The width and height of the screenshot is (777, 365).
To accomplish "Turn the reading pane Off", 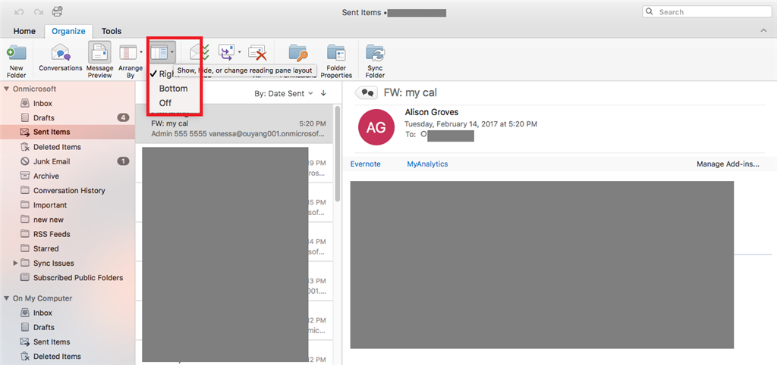I will pyautogui.click(x=165, y=103).
